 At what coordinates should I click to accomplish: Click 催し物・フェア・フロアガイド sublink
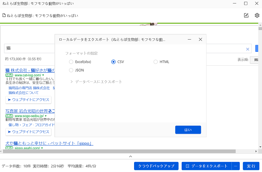pyautogui.click(x=31, y=125)
